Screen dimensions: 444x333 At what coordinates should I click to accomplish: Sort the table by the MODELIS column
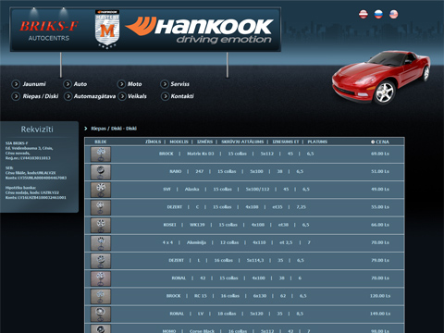179,142
